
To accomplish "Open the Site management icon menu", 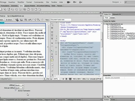I will tap(80, 2).
